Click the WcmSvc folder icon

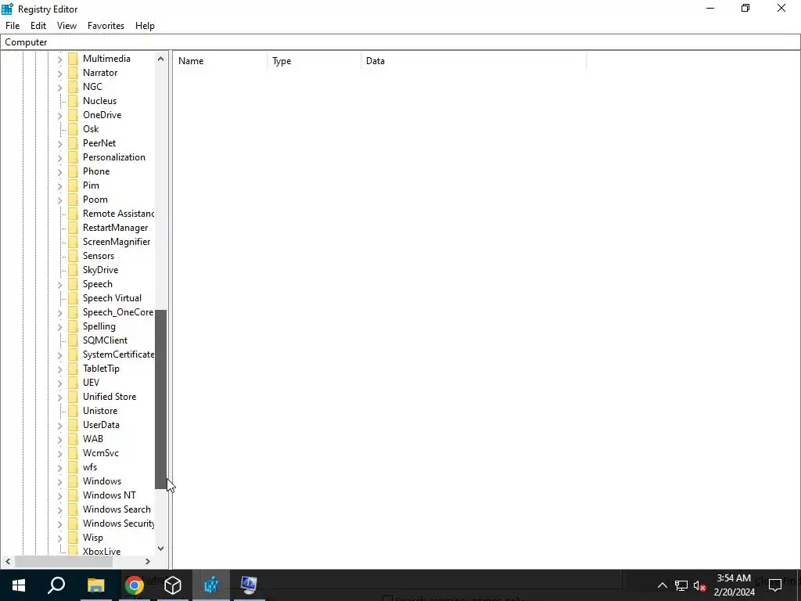73,453
